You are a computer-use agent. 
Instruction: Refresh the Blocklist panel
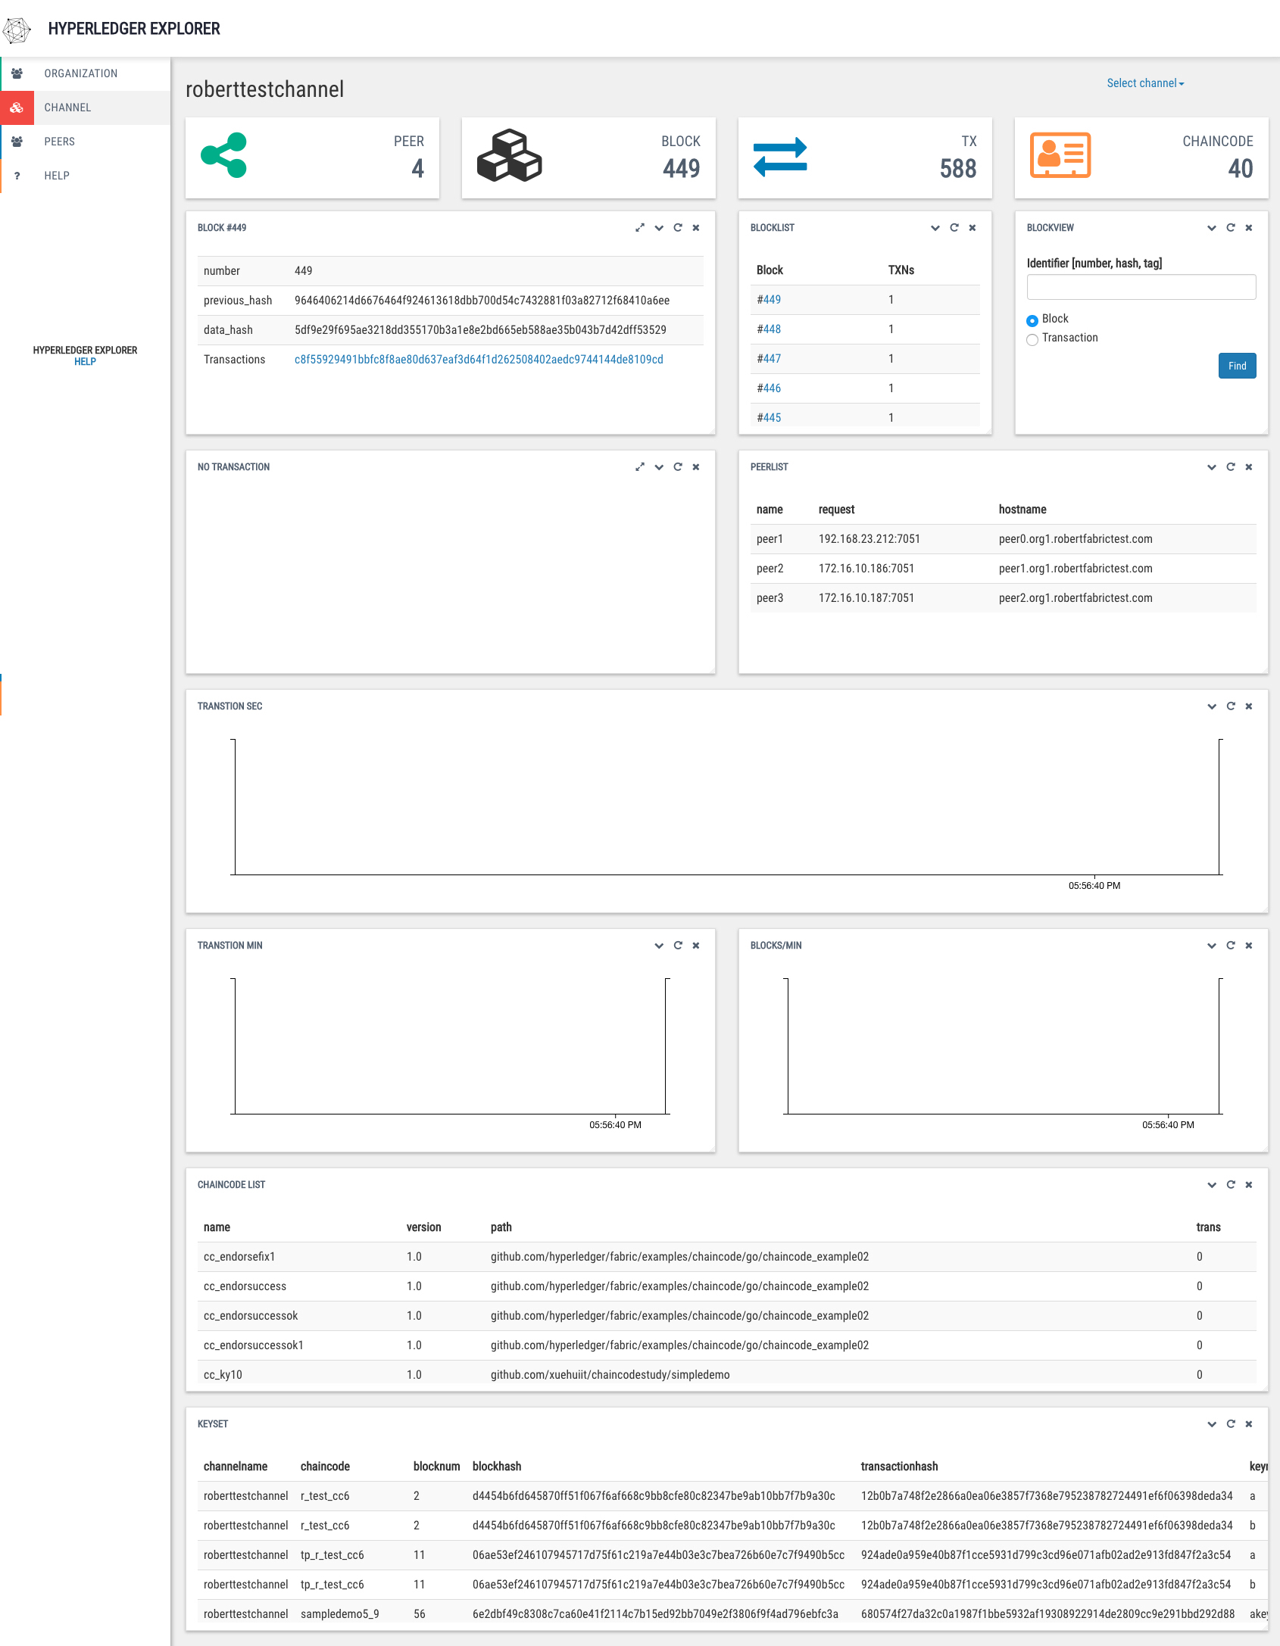[954, 228]
